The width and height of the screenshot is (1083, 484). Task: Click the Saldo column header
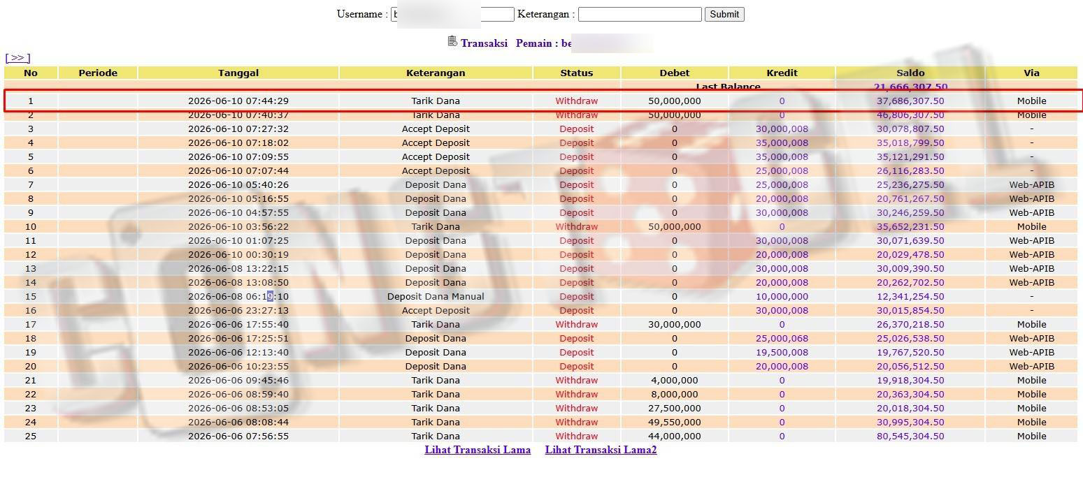point(910,73)
